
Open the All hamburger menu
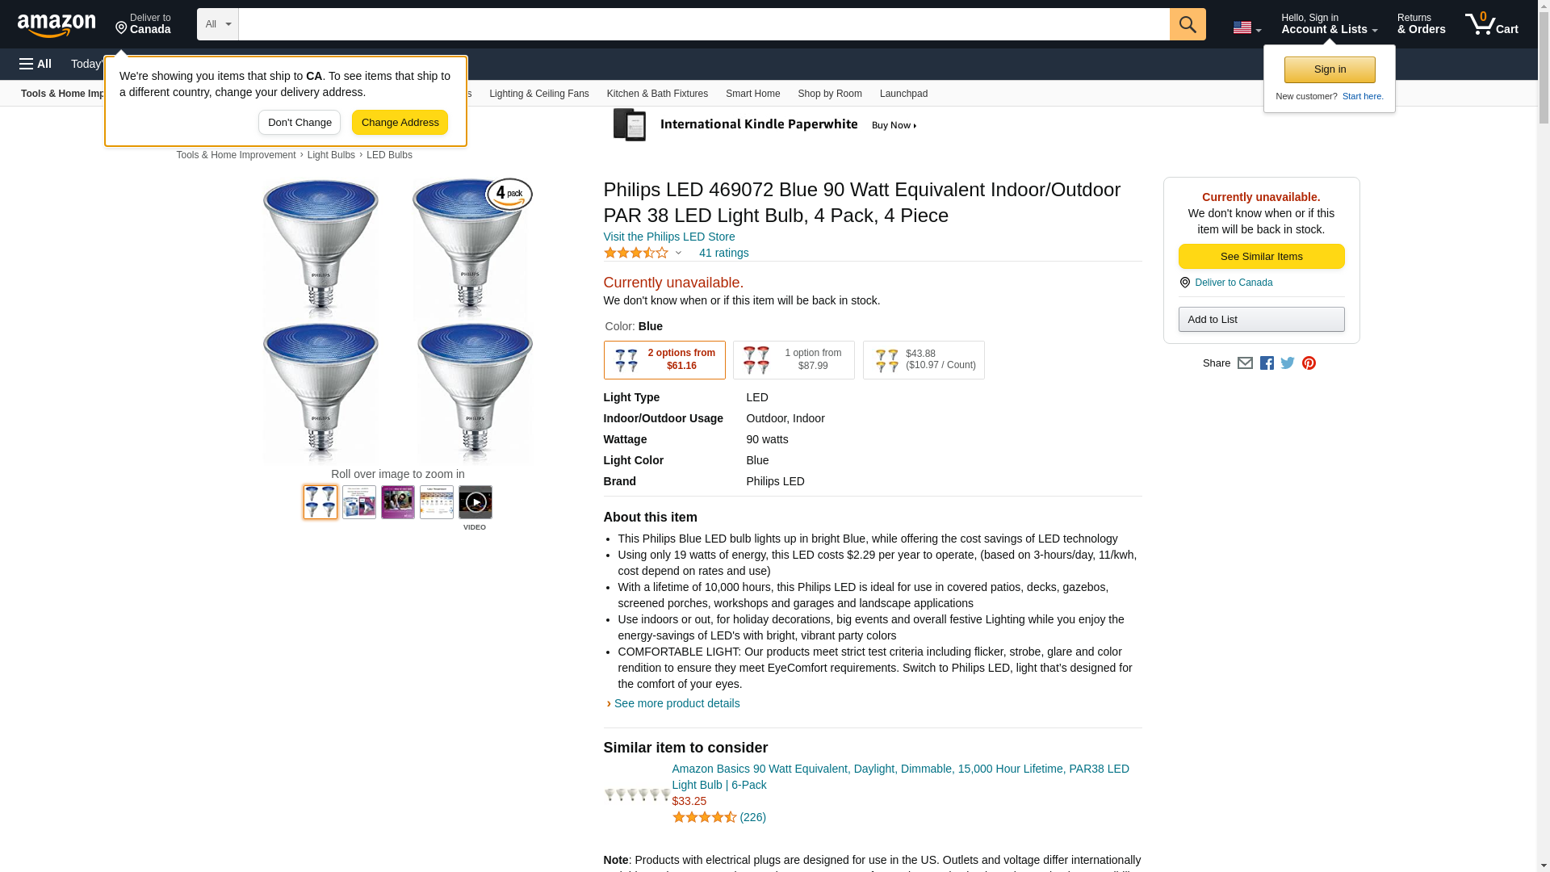pyautogui.click(x=36, y=64)
